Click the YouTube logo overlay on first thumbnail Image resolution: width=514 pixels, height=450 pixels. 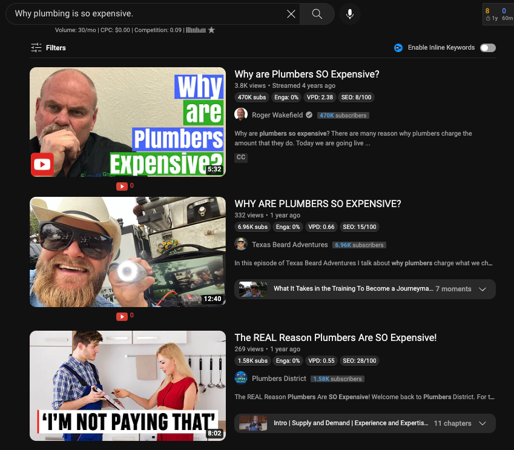pyautogui.click(x=42, y=164)
